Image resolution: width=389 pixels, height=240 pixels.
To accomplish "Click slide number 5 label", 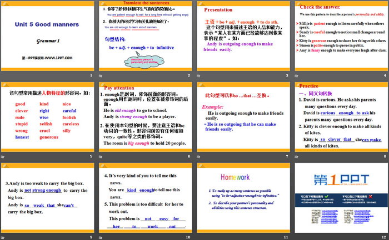I will pyautogui.click(x=91, y=156).
